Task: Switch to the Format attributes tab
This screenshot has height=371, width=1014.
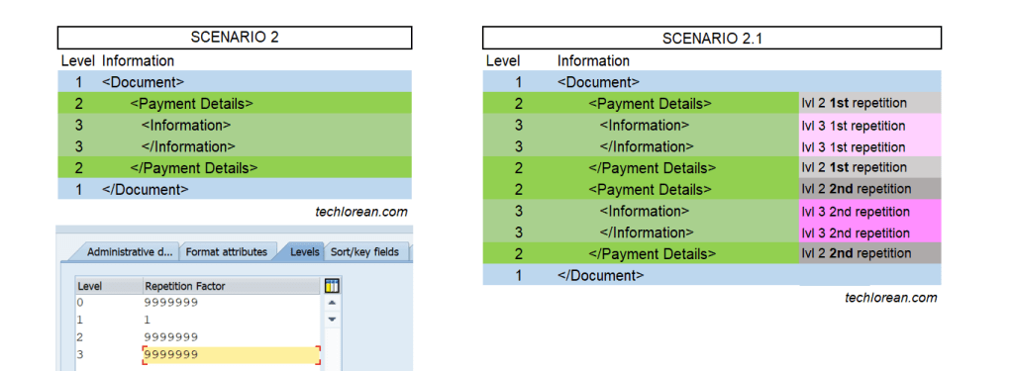Action: [x=227, y=252]
